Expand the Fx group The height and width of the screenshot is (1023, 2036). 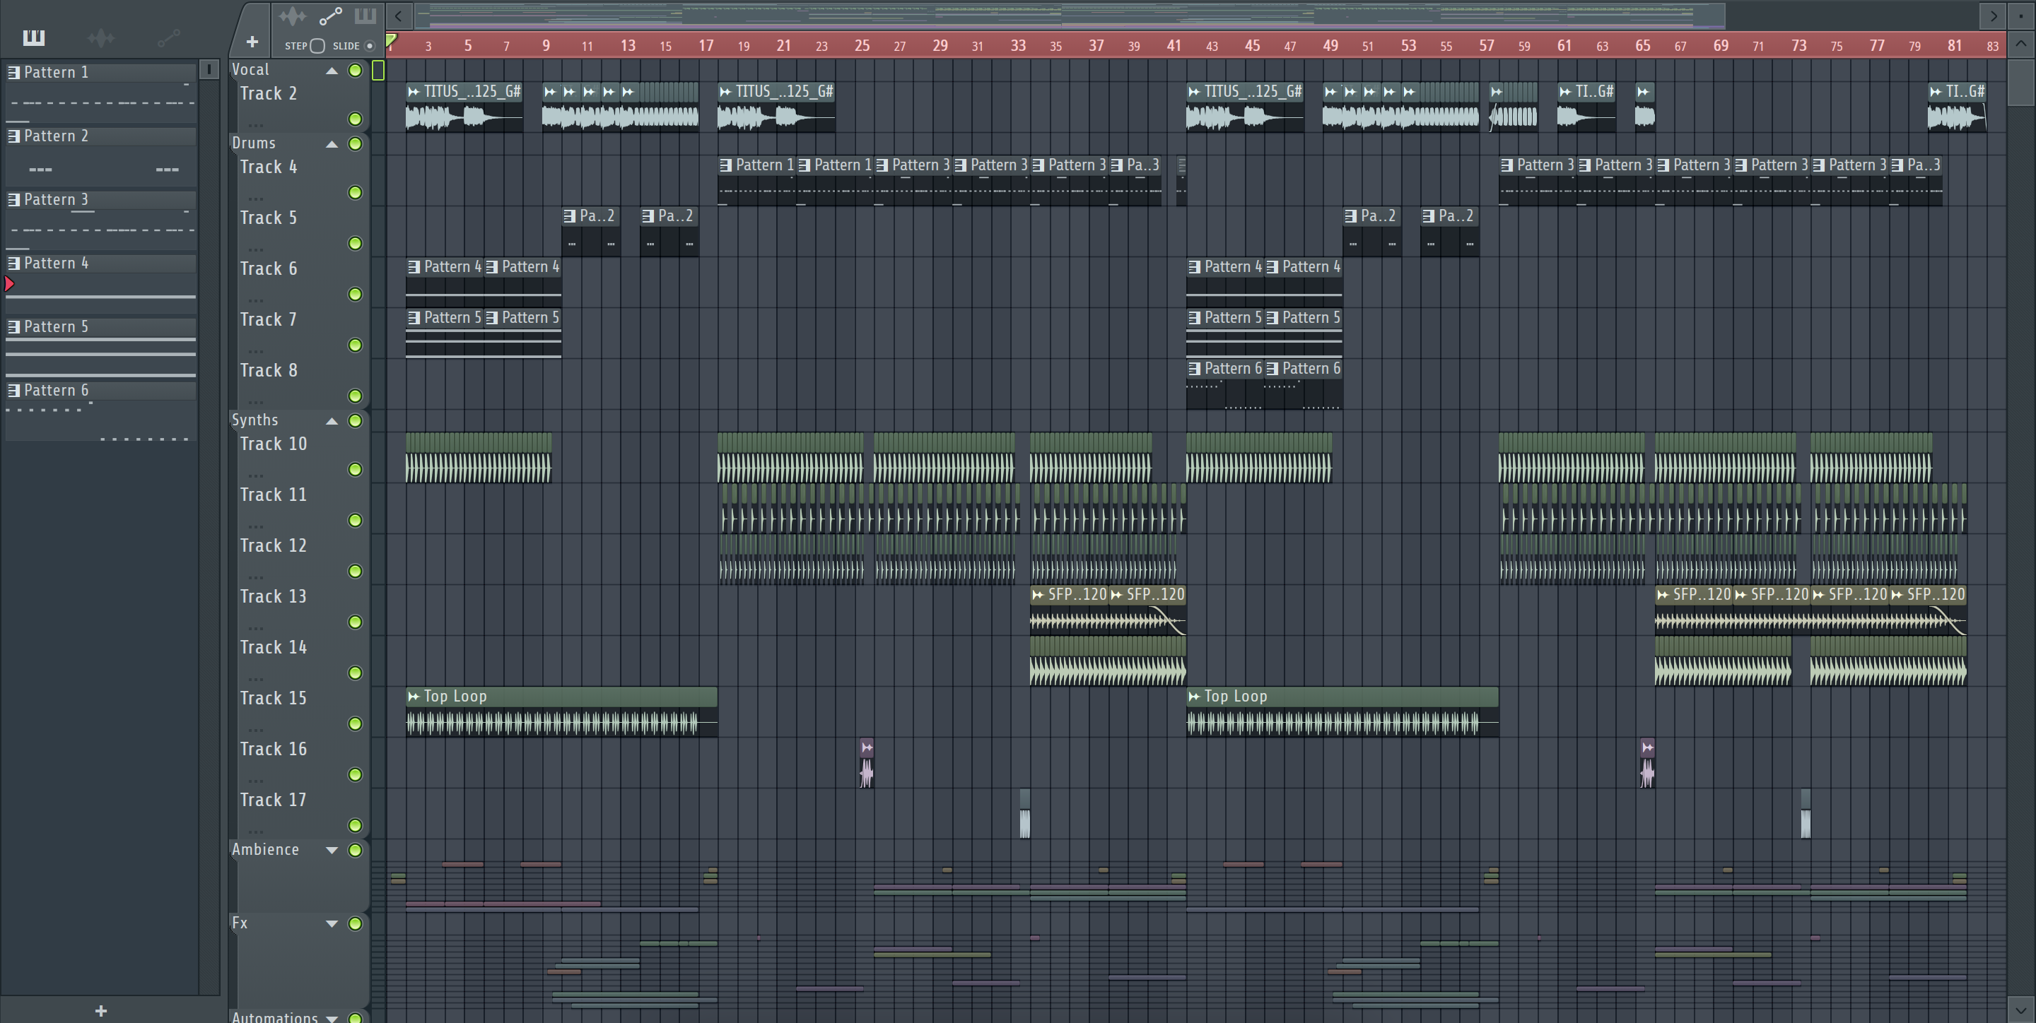[x=332, y=923]
